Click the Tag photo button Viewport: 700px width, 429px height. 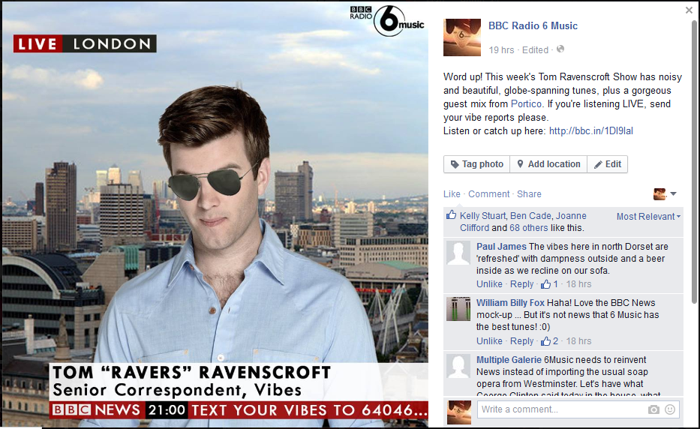click(476, 164)
